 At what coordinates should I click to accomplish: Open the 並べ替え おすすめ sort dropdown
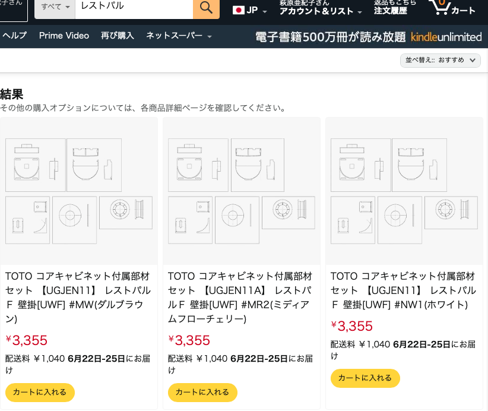click(x=441, y=60)
